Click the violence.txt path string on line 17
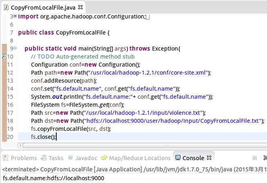 point(144,113)
